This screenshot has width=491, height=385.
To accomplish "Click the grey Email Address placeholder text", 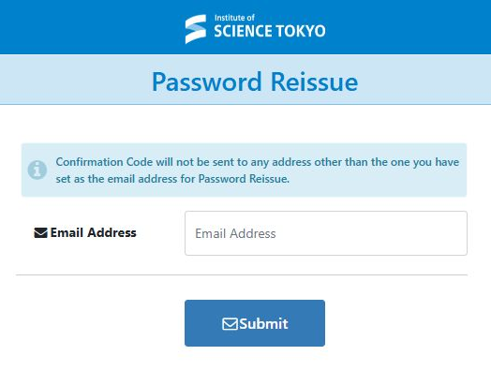I will point(235,234).
